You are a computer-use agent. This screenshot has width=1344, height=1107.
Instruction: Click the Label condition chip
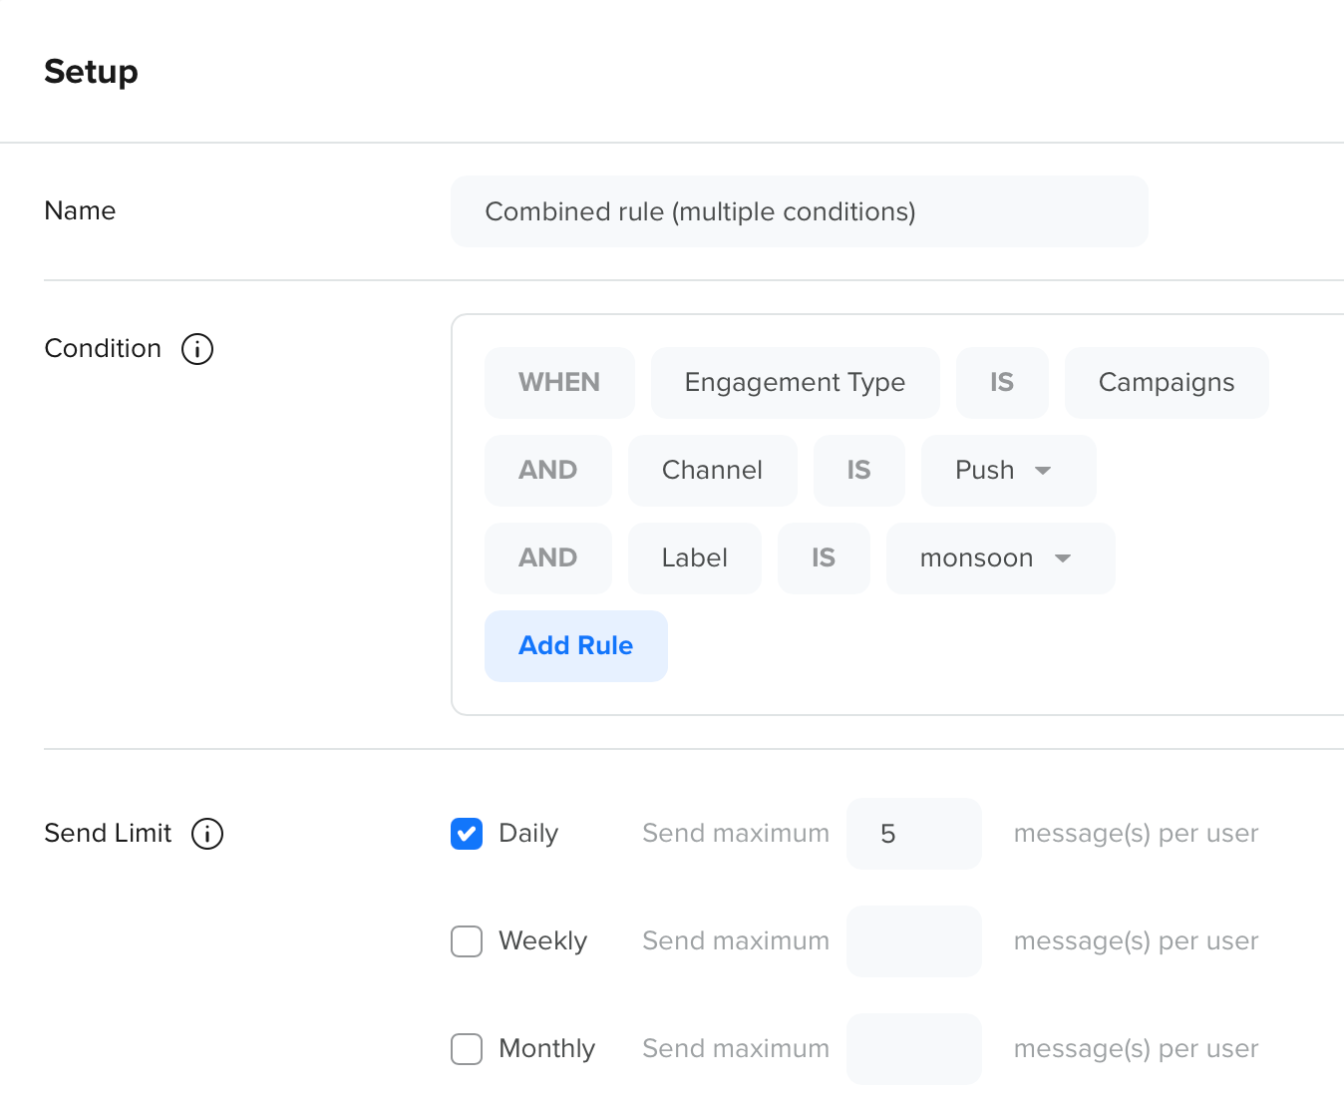(695, 558)
